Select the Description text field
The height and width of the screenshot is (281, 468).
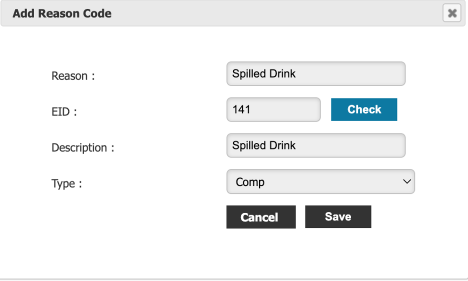coord(316,145)
